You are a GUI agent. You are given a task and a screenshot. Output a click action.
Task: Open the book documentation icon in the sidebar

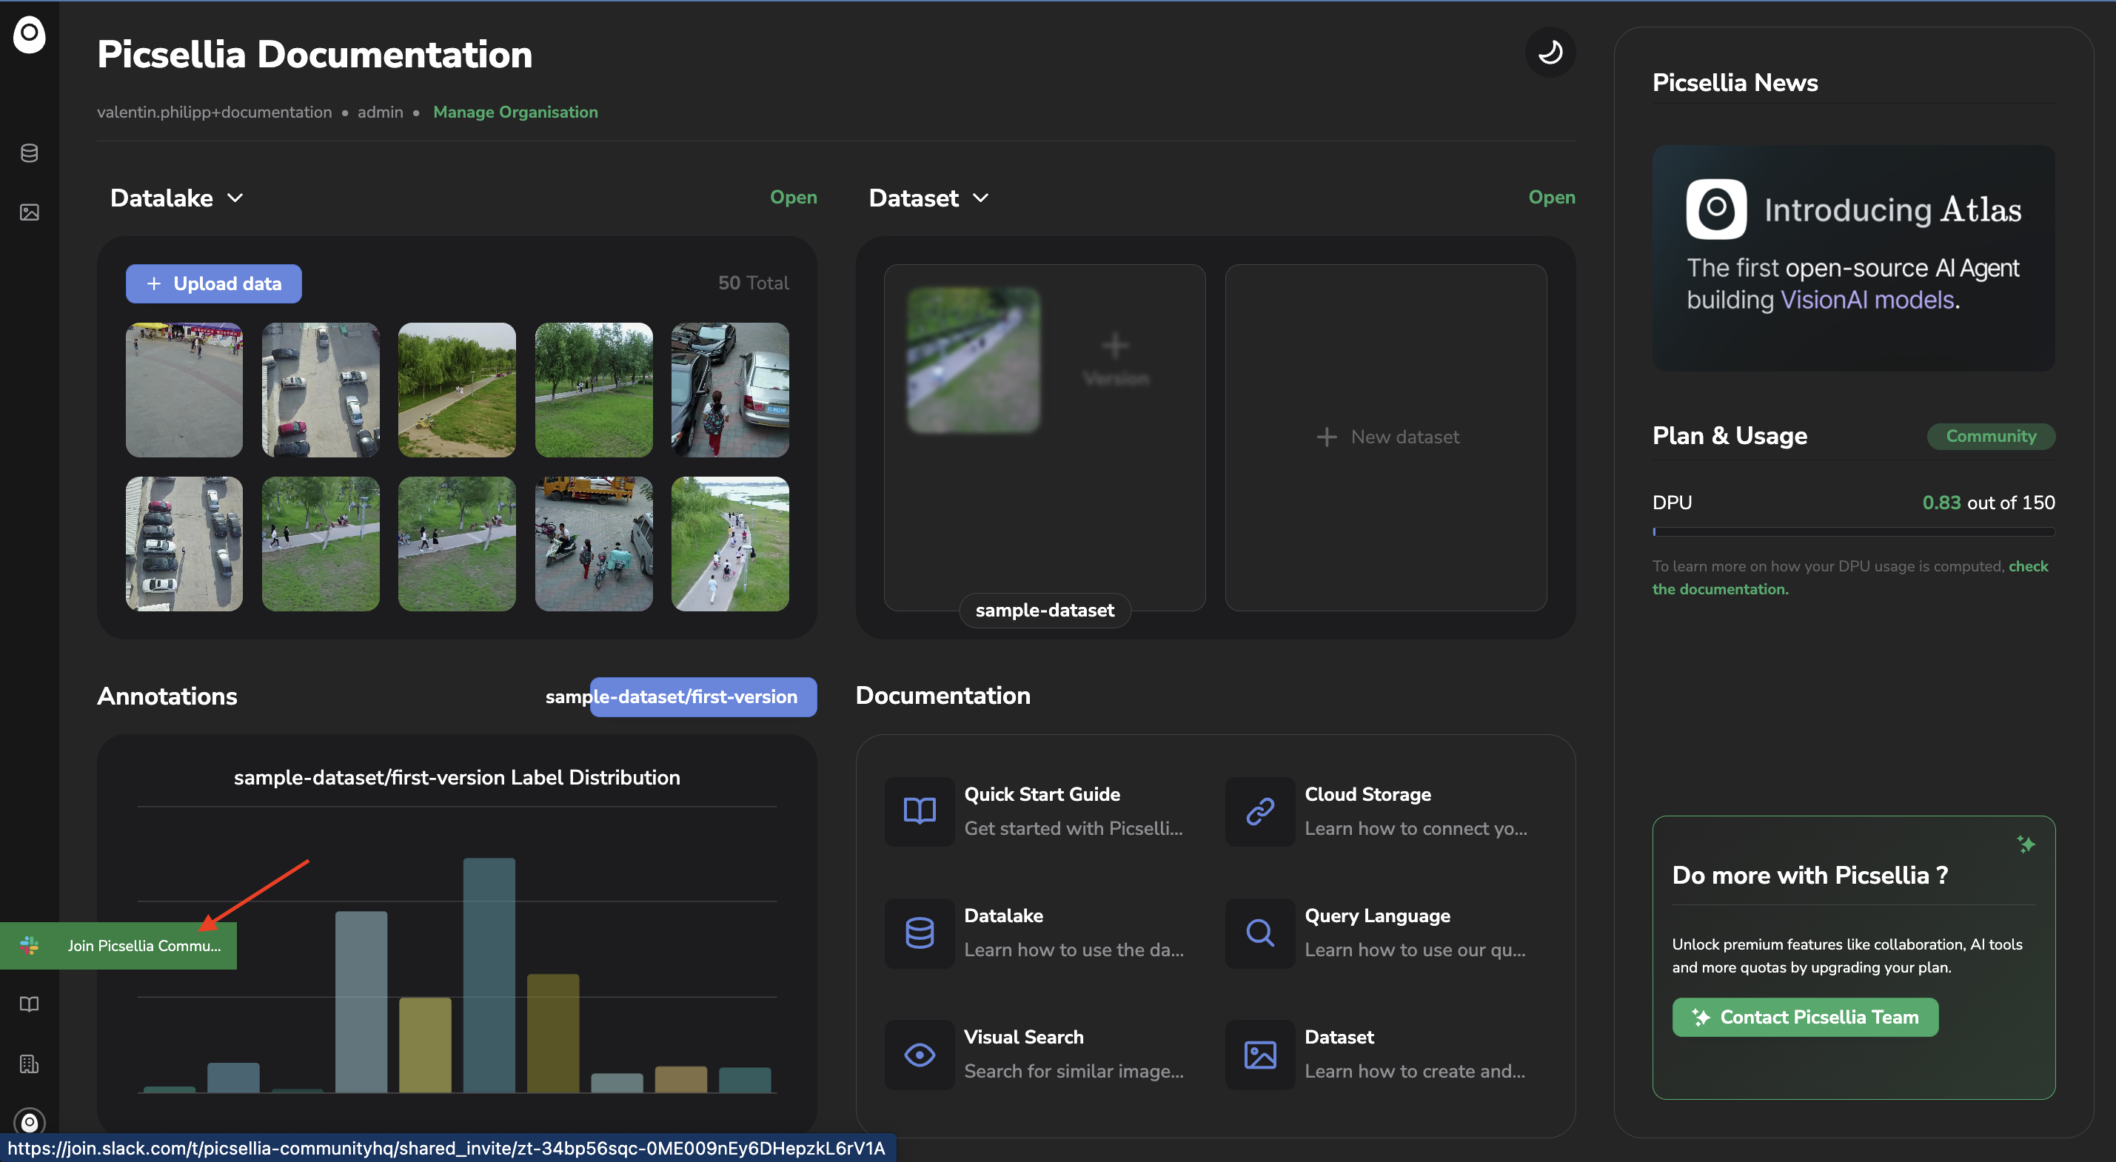tap(30, 1004)
